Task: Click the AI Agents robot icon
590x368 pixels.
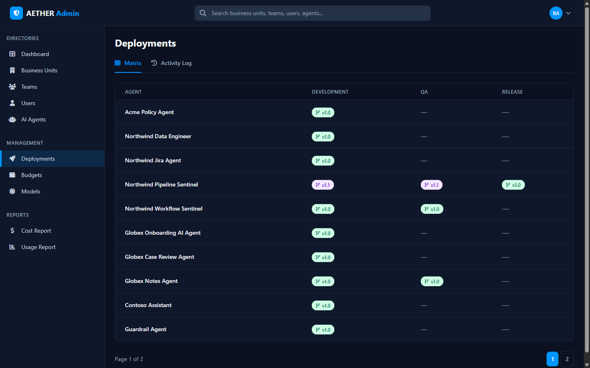Action: (x=12, y=119)
